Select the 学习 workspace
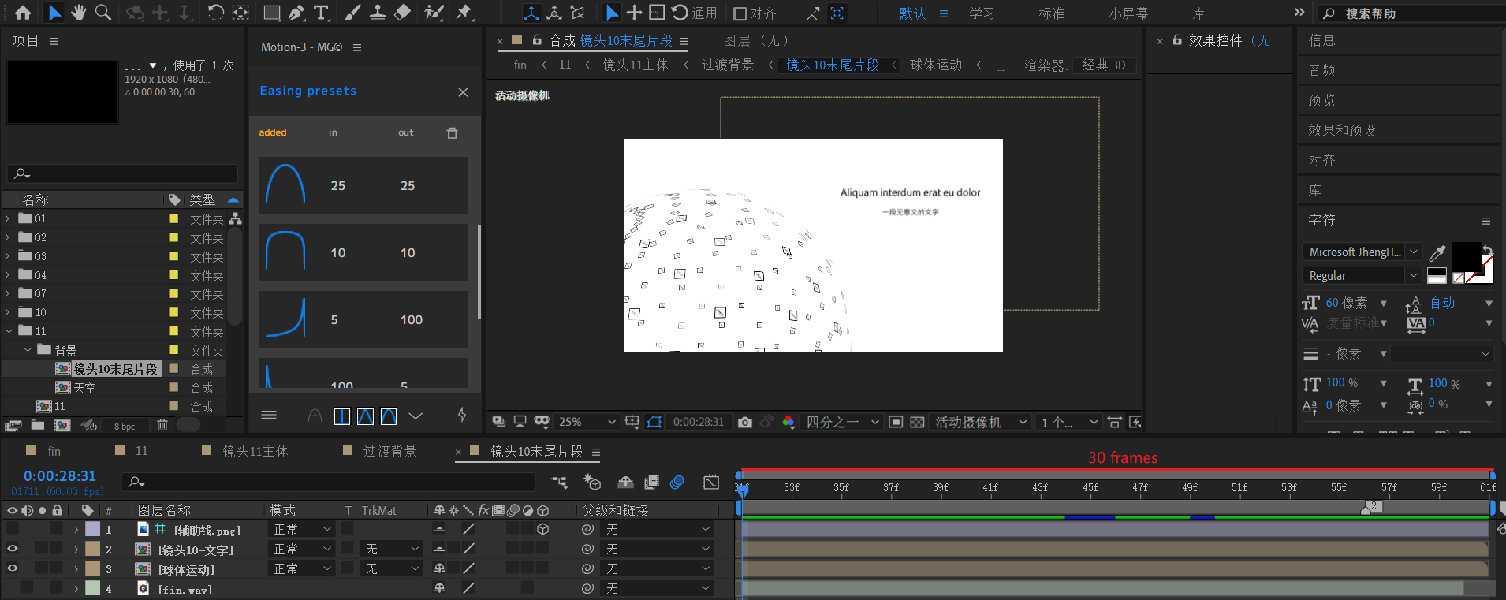1506x600 pixels. coord(982,13)
